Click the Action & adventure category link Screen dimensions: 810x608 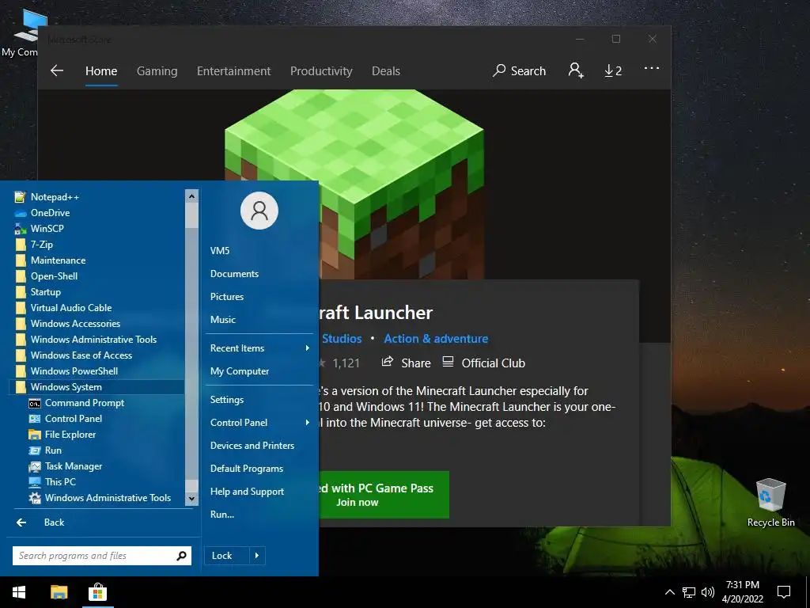(436, 339)
